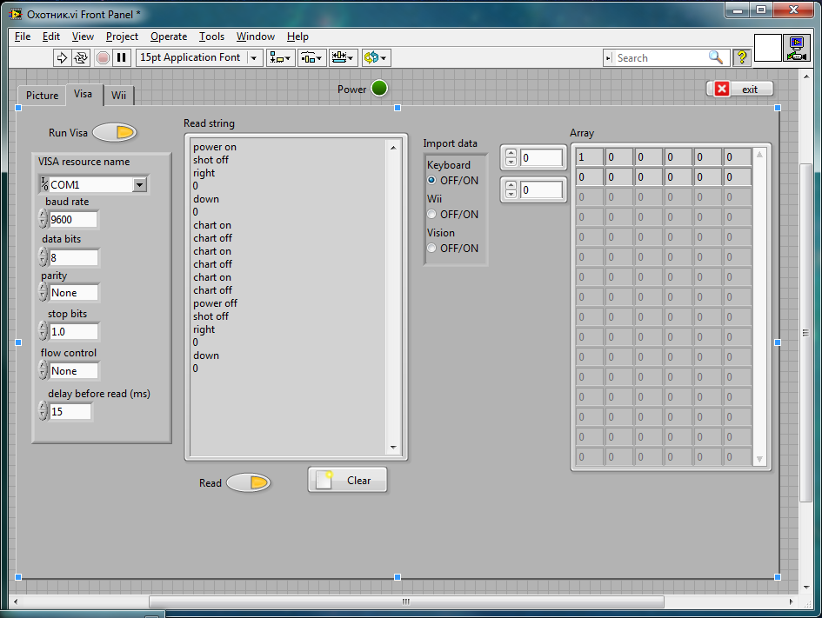Viewport: 822px width, 618px height.
Task: Click the Run arrow toolbar icon
Action: pos(62,57)
